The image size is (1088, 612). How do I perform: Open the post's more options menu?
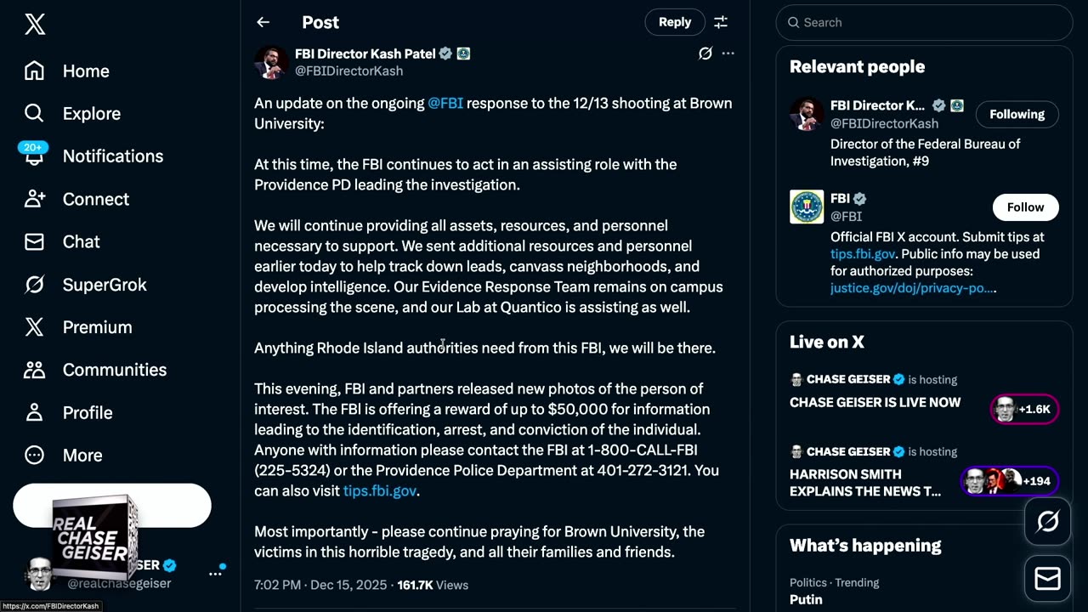pyautogui.click(x=728, y=54)
